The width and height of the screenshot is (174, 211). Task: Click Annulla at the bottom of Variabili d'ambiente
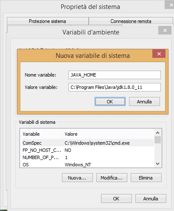[151, 199]
